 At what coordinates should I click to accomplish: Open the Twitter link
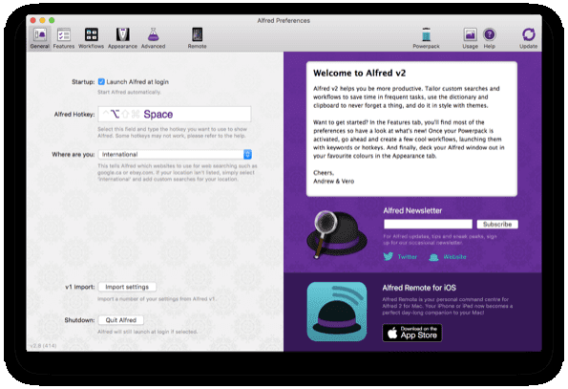400,257
